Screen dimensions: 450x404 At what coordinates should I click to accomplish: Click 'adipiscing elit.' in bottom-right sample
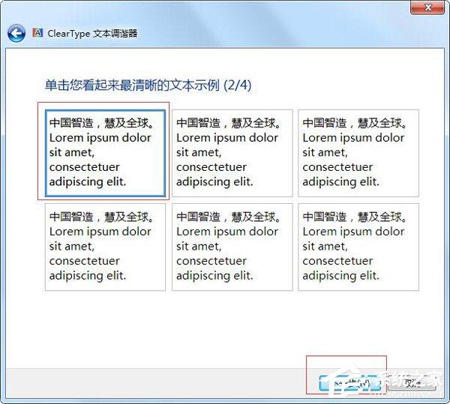click(341, 275)
